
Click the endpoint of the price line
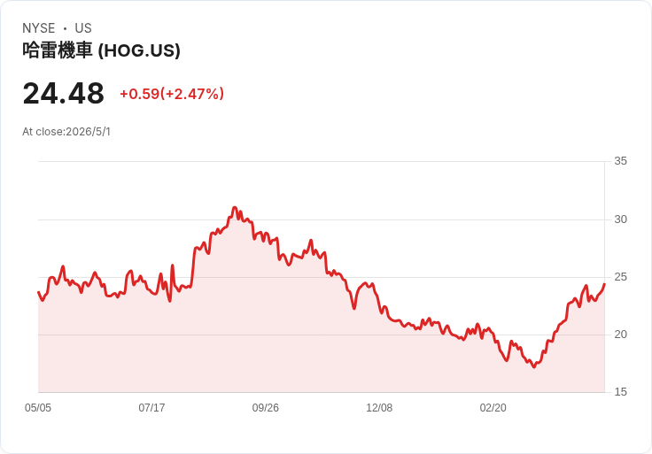point(604,284)
